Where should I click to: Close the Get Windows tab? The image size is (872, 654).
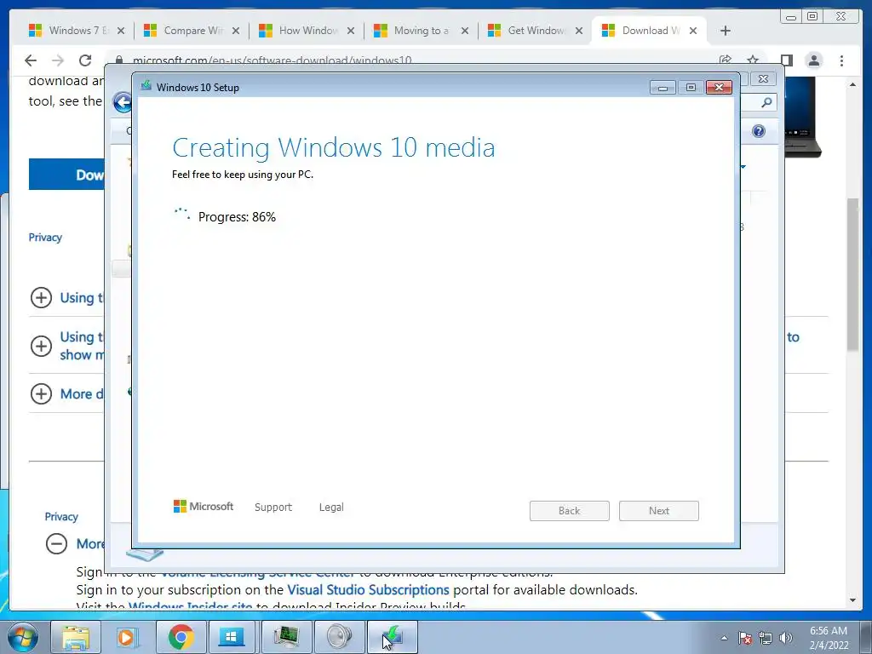(579, 31)
